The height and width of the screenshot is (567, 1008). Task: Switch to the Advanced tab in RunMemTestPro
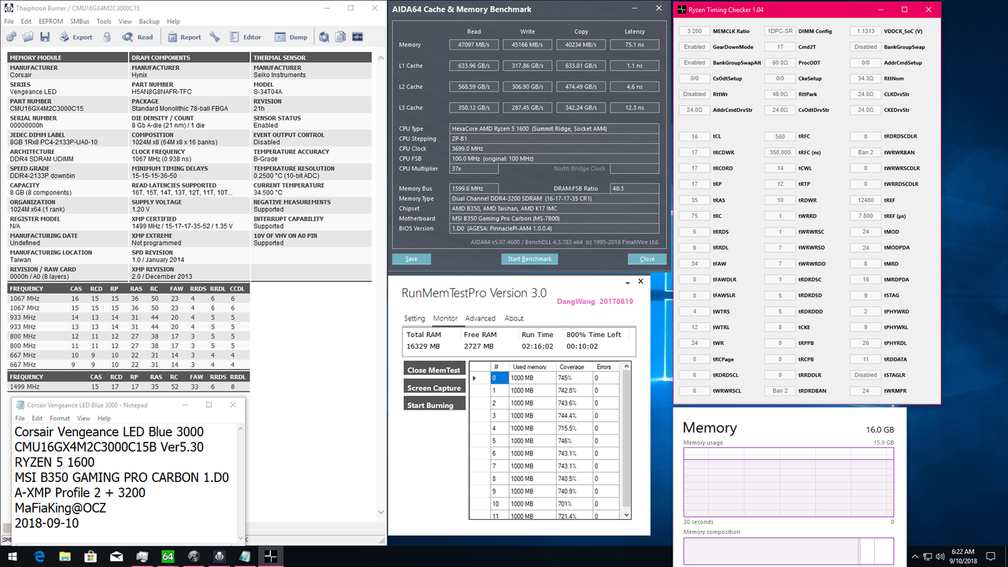(x=480, y=318)
